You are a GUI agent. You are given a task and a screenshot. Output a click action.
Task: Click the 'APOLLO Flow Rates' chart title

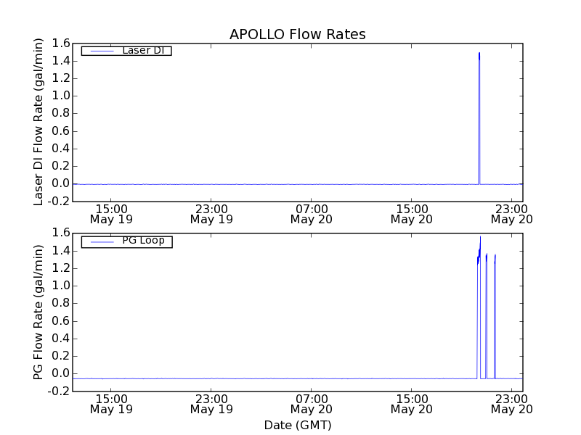click(298, 34)
